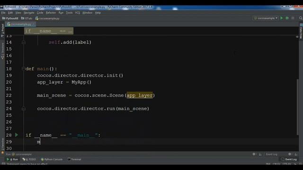Click the MyApp() call on line 20
The image size is (303, 170).
pos(81,82)
